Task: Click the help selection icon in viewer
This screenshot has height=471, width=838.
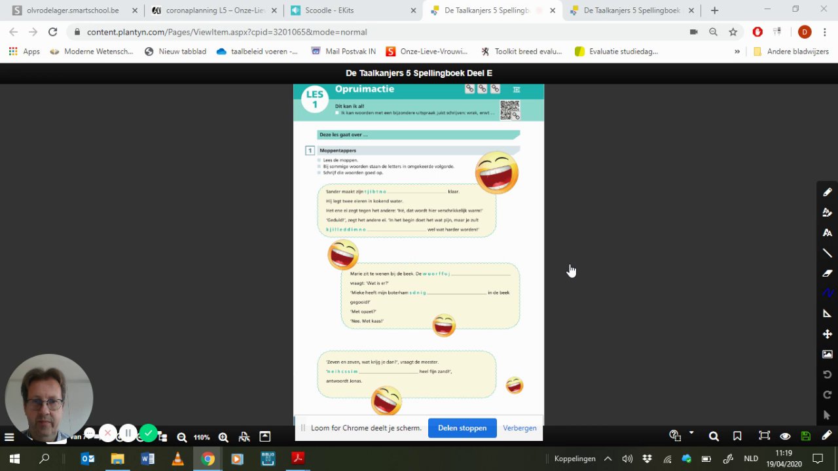Action: (675, 436)
